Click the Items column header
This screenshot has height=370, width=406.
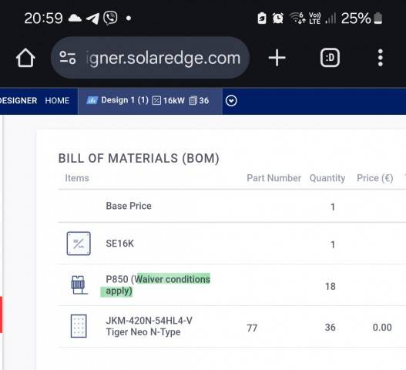click(x=77, y=178)
